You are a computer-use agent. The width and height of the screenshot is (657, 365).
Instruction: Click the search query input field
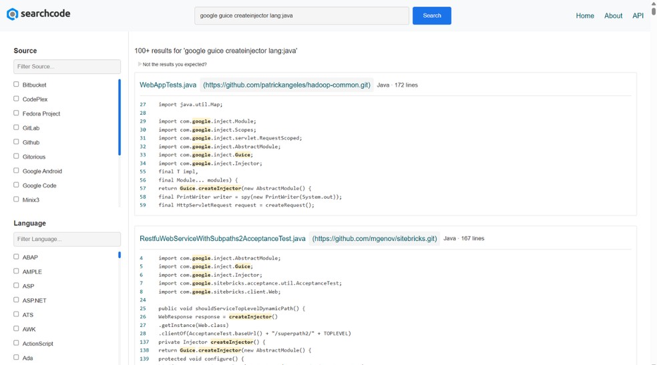point(302,15)
